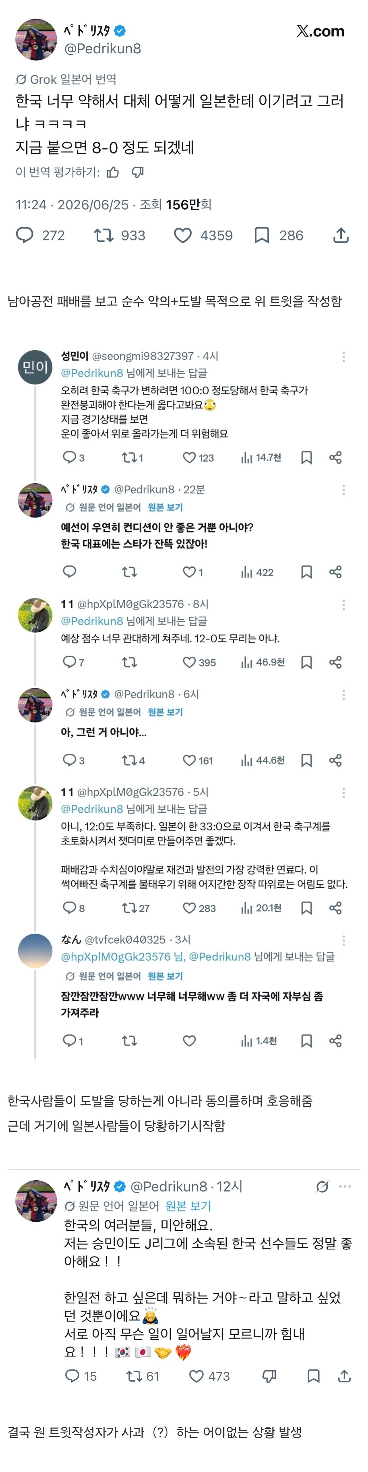
Task: Like 성민이's reply with 123 hearts
Action: pyautogui.click(x=189, y=457)
